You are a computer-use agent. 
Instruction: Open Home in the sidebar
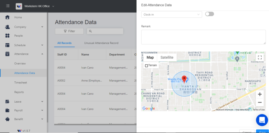pos(18,17)
